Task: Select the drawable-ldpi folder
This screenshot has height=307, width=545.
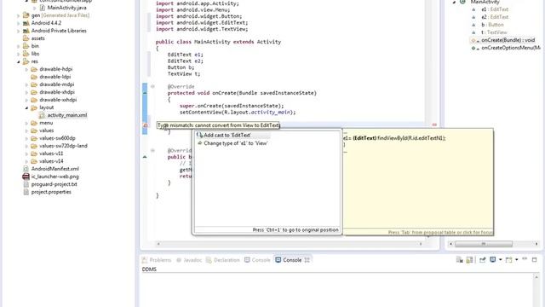Action: coord(54,77)
